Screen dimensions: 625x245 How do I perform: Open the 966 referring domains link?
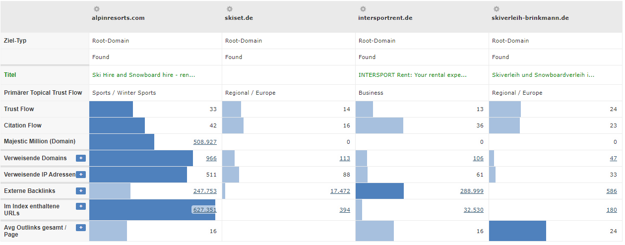[211, 158]
